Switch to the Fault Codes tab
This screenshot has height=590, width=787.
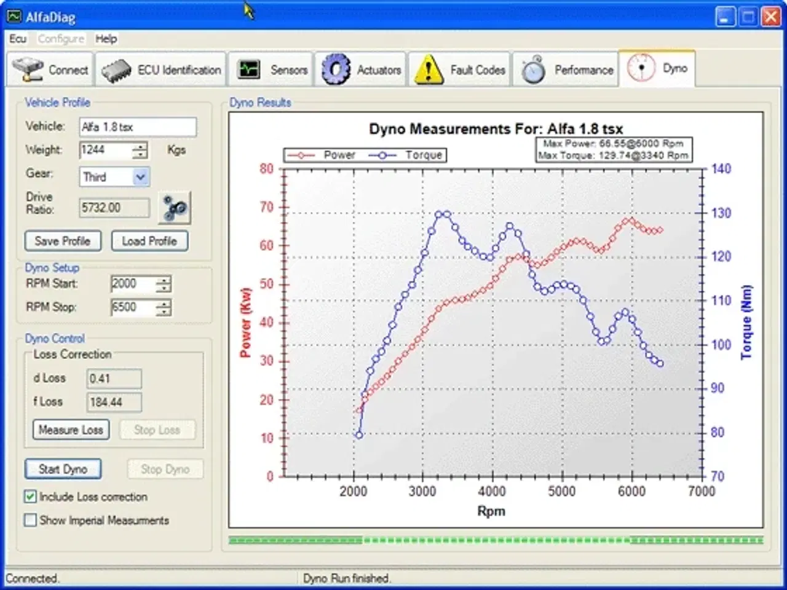pos(459,69)
